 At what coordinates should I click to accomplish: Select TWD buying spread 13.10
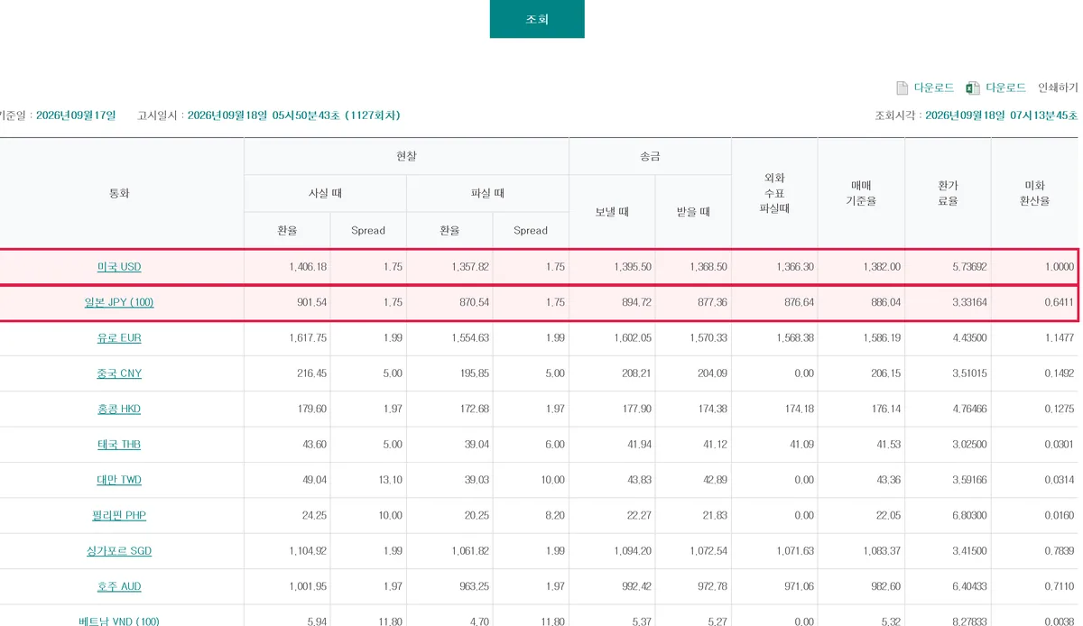coord(390,480)
